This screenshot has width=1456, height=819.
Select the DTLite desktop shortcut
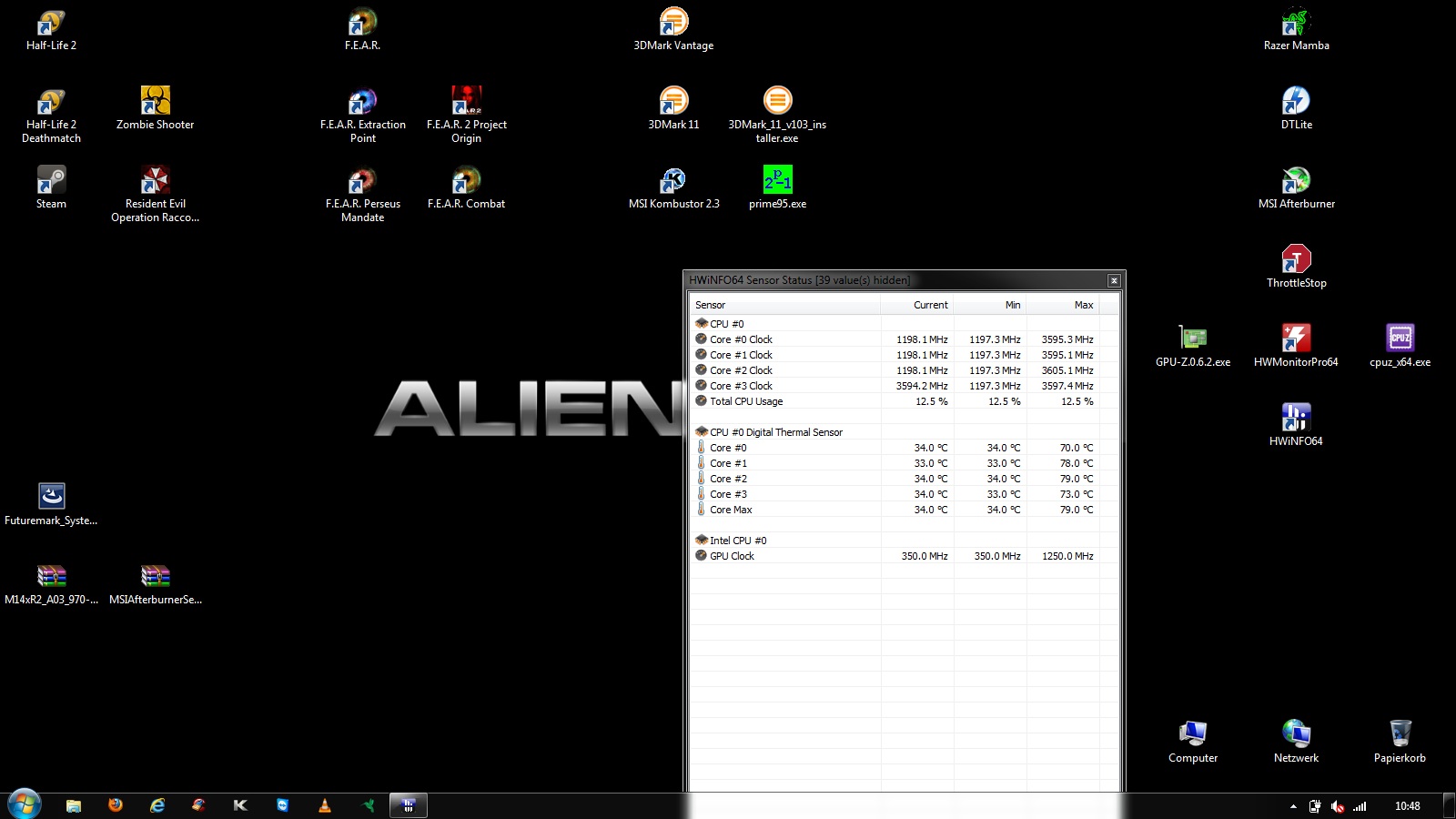1296,108
